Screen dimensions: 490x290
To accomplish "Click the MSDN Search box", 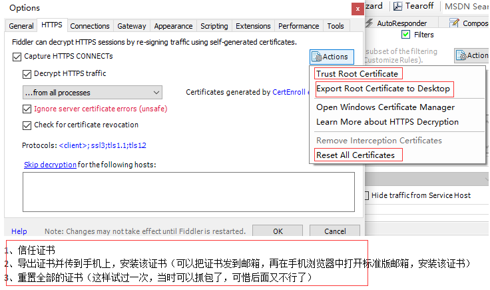I will coord(465,6).
